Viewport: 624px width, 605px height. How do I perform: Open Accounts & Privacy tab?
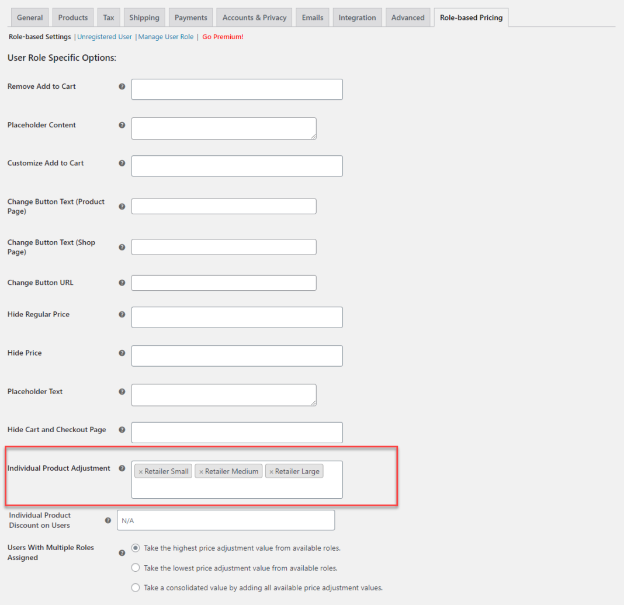pyautogui.click(x=254, y=18)
